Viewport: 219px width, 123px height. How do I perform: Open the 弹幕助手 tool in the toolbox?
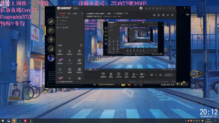60,52
